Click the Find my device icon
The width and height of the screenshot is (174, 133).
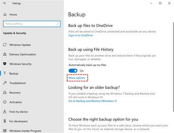[x=5, y=111]
